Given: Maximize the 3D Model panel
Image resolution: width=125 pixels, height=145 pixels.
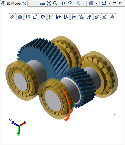Looking at the screenshot, I should (121, 3).
